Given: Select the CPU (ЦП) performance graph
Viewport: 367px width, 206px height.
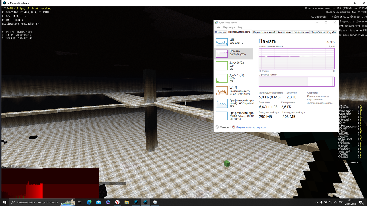Looking at the screenshot, I should [x=222, y=42].
